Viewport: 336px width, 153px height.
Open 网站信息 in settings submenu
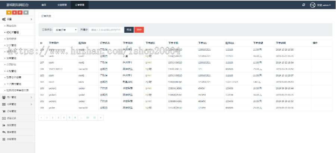[x=12, y=26]
